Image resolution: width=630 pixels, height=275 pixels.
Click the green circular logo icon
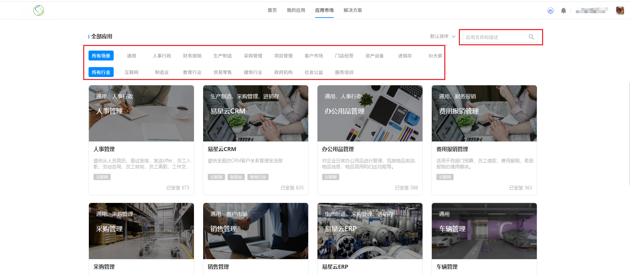(39, 11)
